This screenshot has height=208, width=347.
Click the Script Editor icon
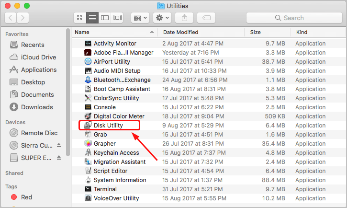pos(88,171)
